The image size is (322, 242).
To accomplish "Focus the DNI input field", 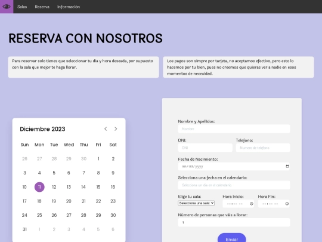I will tap(205, 148).
